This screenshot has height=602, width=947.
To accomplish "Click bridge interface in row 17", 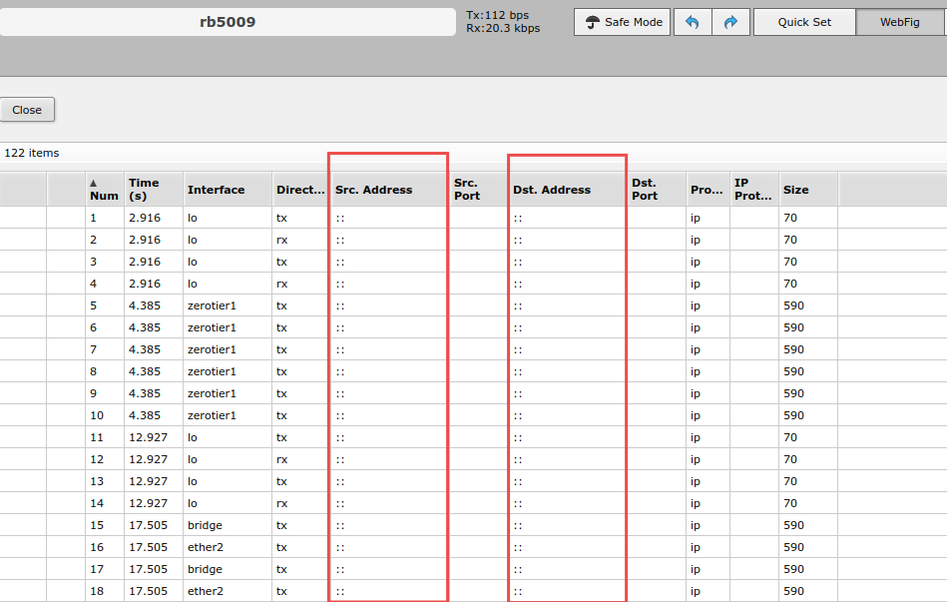I will click(x=206, y=569).
